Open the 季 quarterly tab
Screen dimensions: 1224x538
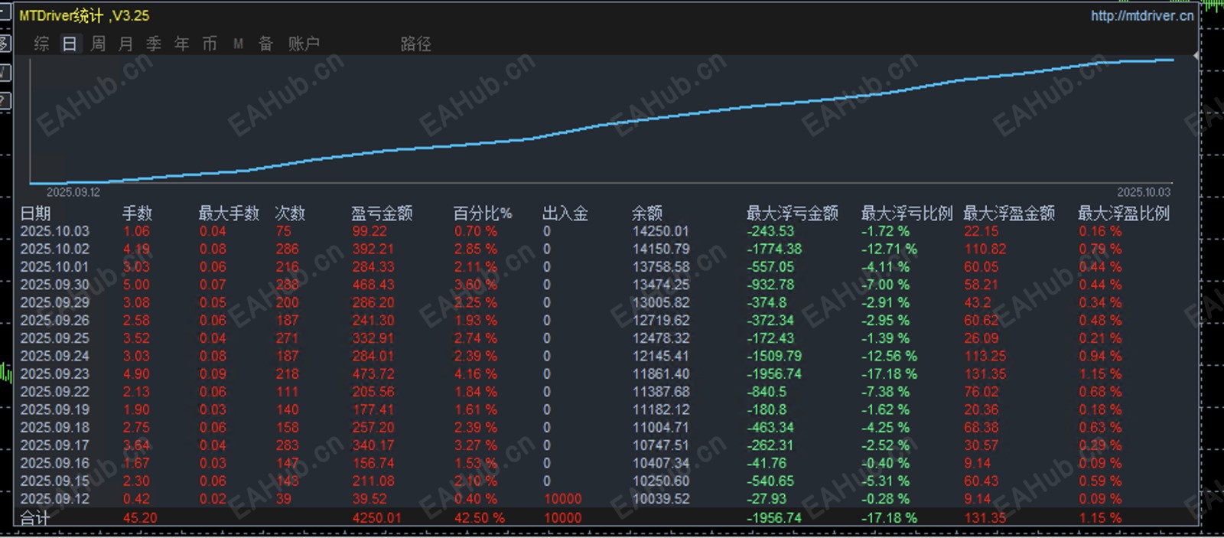click(154, 44)
